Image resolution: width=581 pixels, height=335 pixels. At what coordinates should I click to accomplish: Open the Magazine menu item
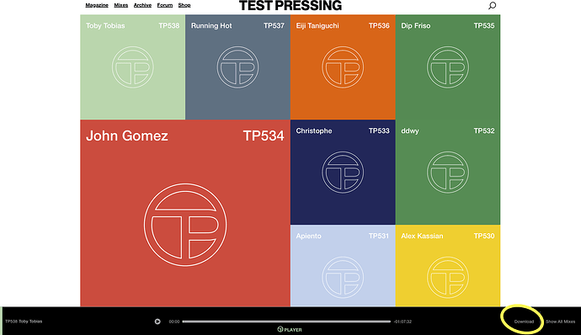point(97,5)
